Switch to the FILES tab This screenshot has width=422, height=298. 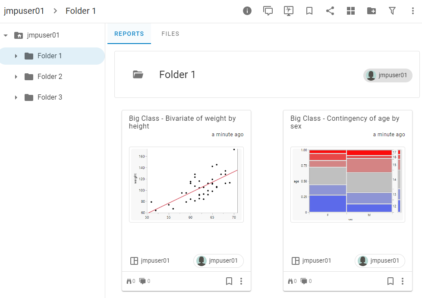click(x=170, y=33)
